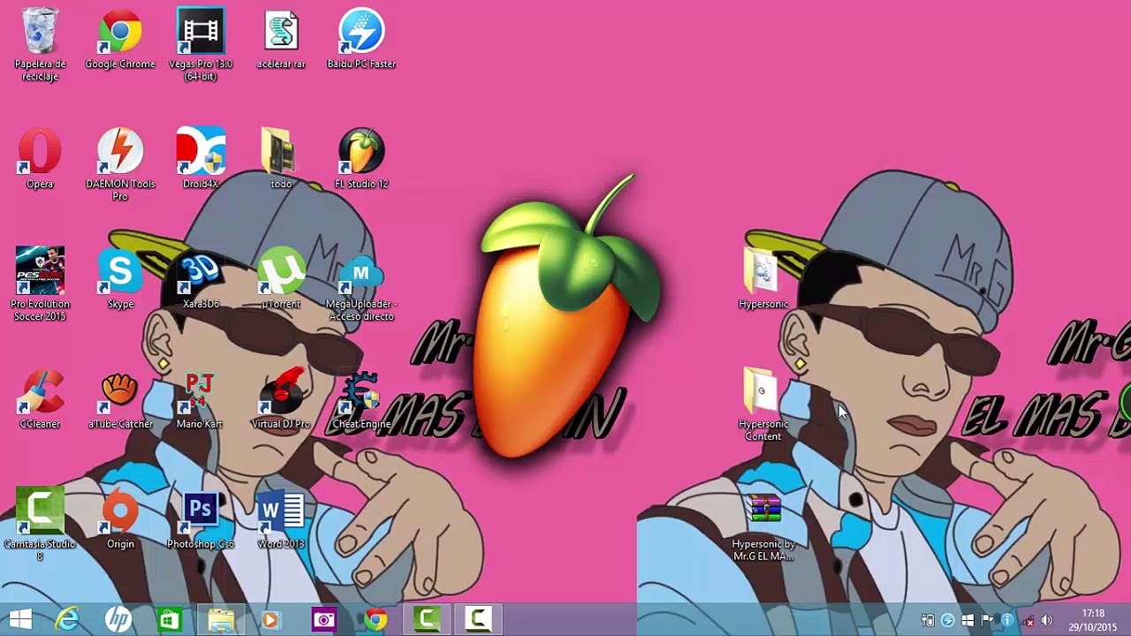This screenshot has height=636, width=1131.
Task: Open the Droid4X desktop icon
Action: click(201, 159)
